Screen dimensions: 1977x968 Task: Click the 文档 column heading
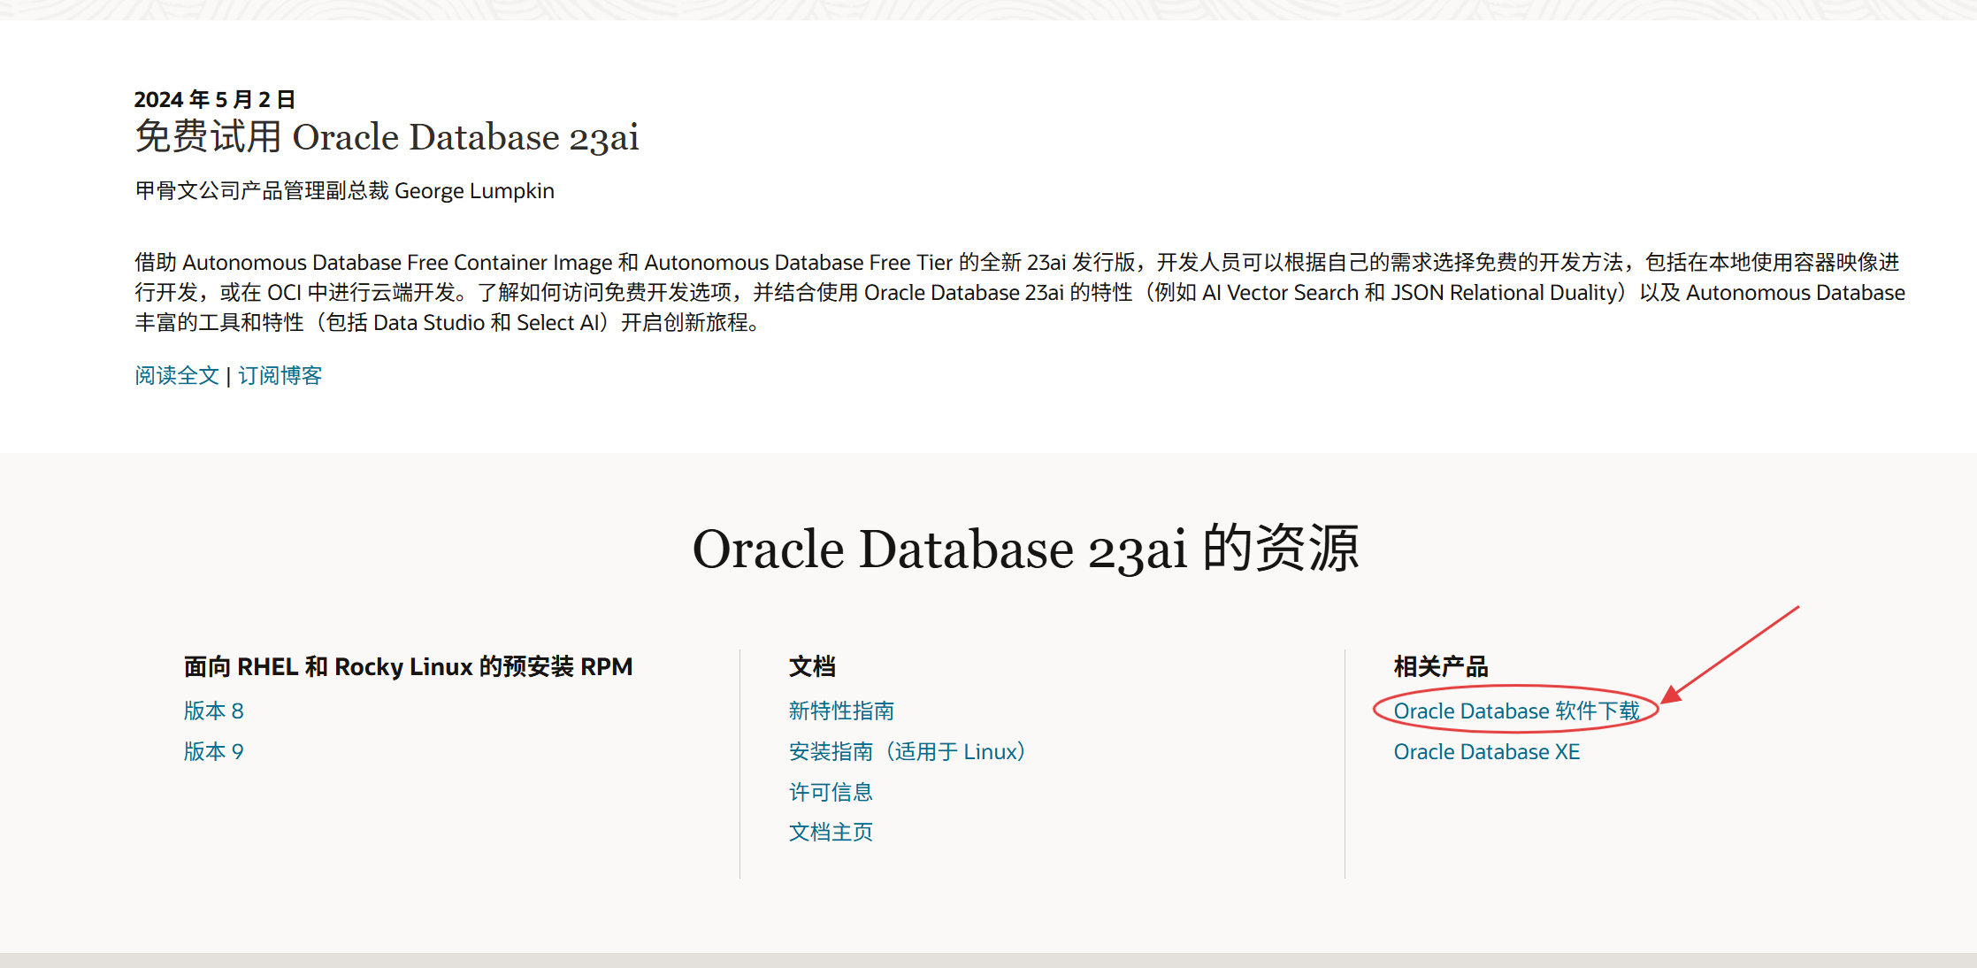811,666
